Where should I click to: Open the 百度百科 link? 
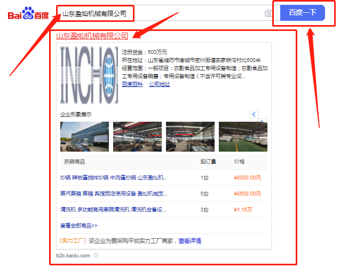(132, 84)
